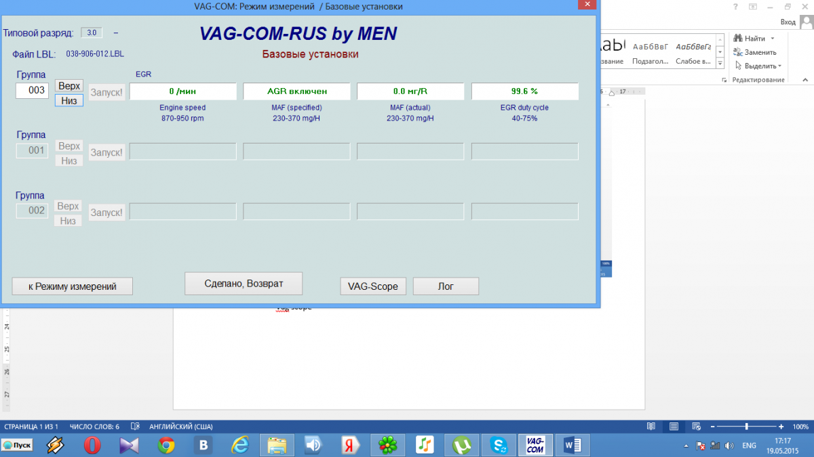Viewport: 814px width, 457px height.
Task: Click the proofing check icon in Word status bar
Action: [x=135, y=427]
